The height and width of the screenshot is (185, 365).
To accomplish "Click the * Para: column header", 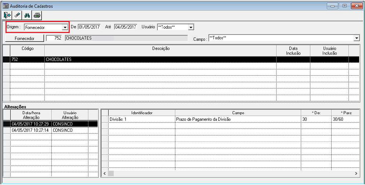I will pyautogui.click(x=346, y=113).
